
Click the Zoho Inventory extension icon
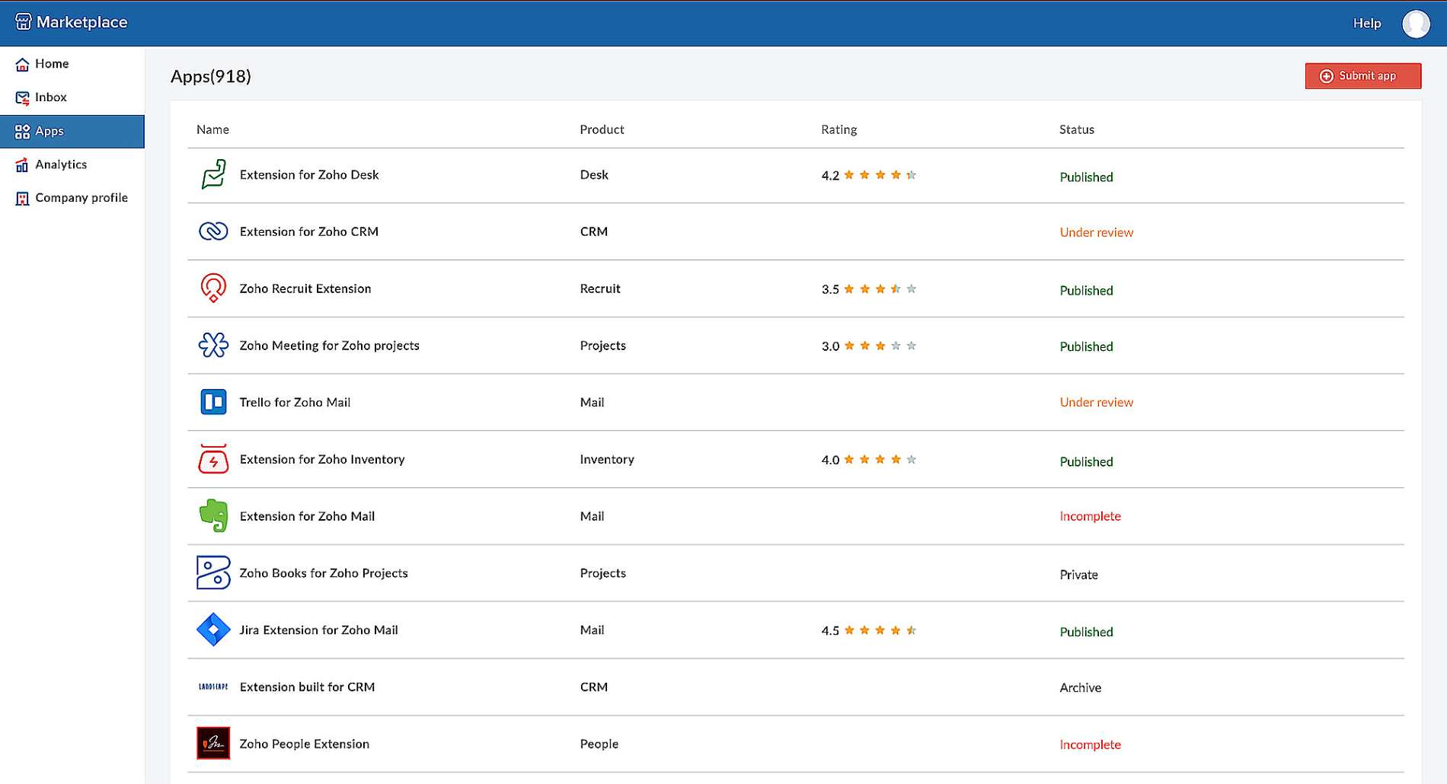213,459
